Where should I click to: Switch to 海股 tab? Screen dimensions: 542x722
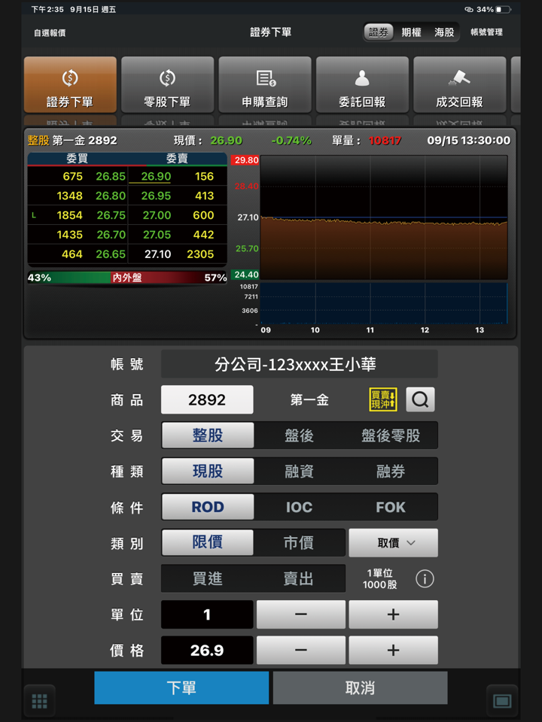(444, 32)
